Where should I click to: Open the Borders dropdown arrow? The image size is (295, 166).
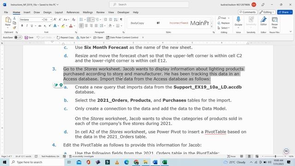[x=122, y=26]
